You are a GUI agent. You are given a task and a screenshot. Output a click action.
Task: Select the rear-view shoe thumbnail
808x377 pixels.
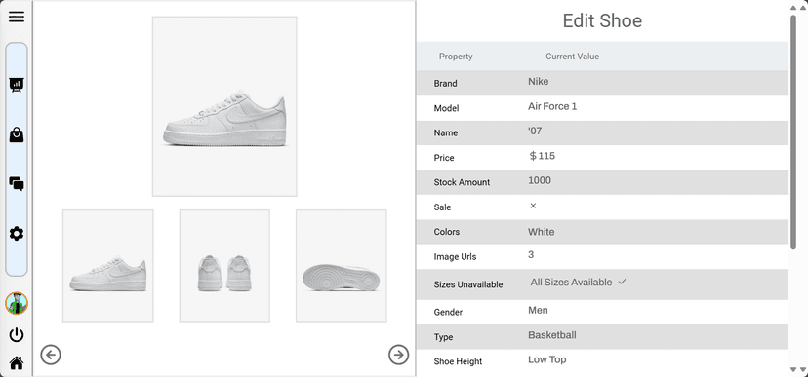(x=224, y=266)
